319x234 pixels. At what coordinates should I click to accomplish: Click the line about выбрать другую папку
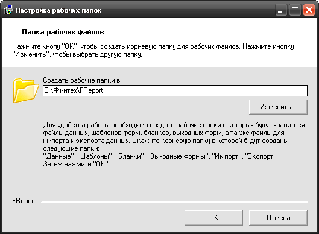click(x=77, y=54)
